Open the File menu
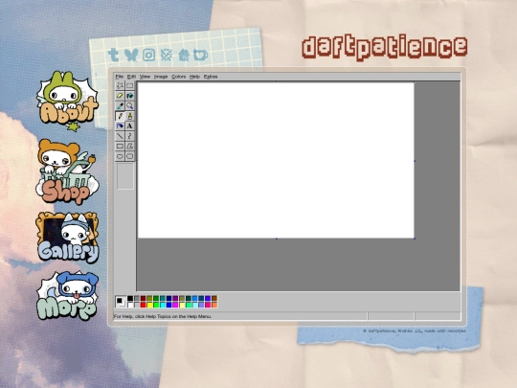517x388 pixels. pos(120,77)
